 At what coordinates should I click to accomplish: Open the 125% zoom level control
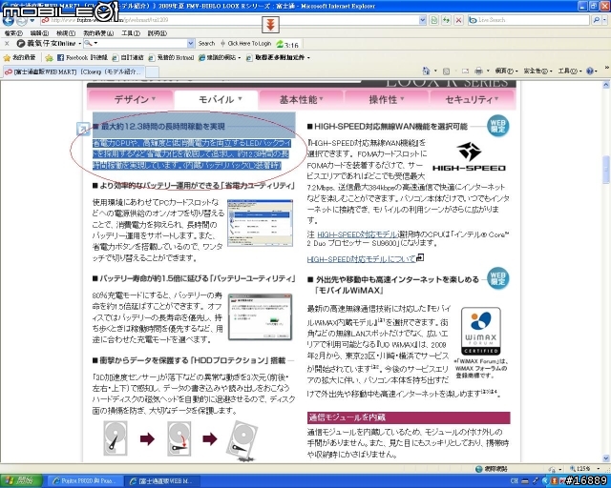(x=585, y=469)
